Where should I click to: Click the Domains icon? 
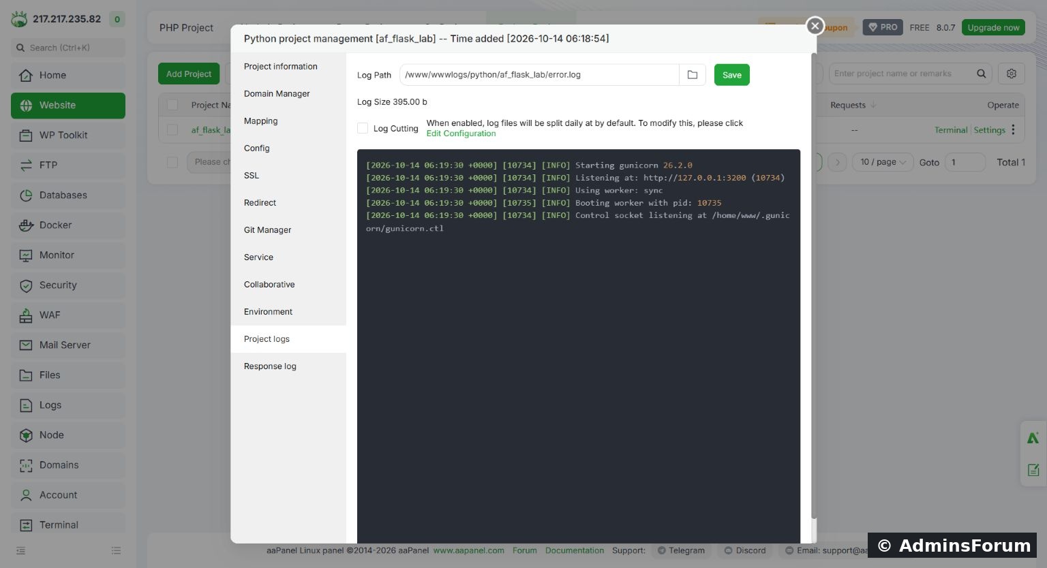26,465
